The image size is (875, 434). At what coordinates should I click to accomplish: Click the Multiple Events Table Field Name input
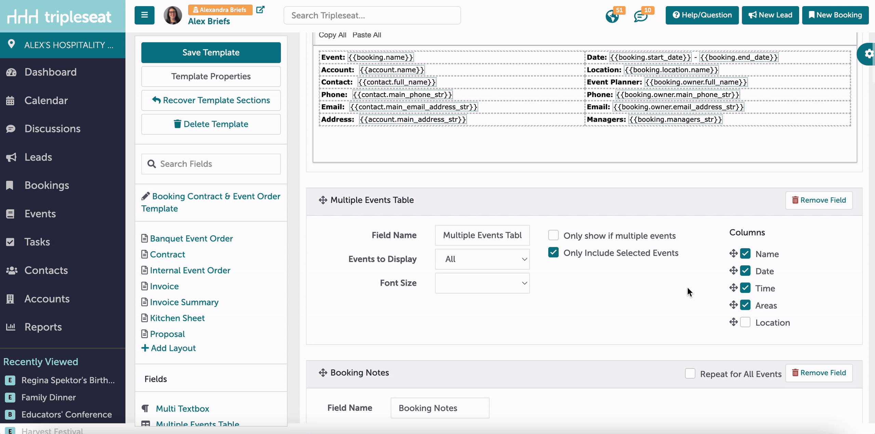tap(482, 235)
